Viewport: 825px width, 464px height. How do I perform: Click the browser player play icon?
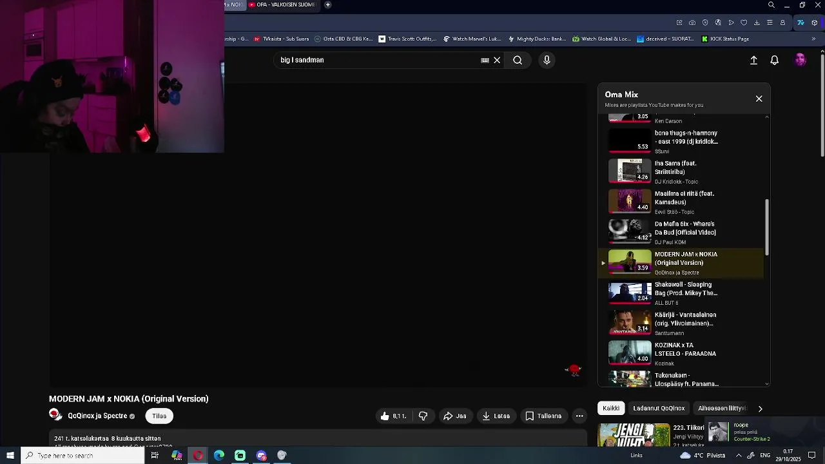(x=731, y=23)
